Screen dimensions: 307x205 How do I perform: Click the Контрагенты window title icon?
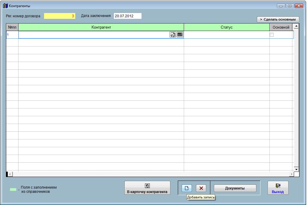pyautogui.click(x=5, y=6)
